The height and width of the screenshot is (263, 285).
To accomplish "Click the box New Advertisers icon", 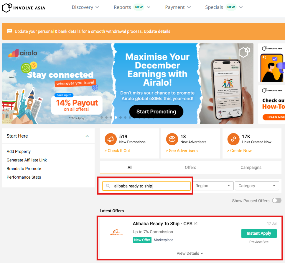I will coord(172,139).
